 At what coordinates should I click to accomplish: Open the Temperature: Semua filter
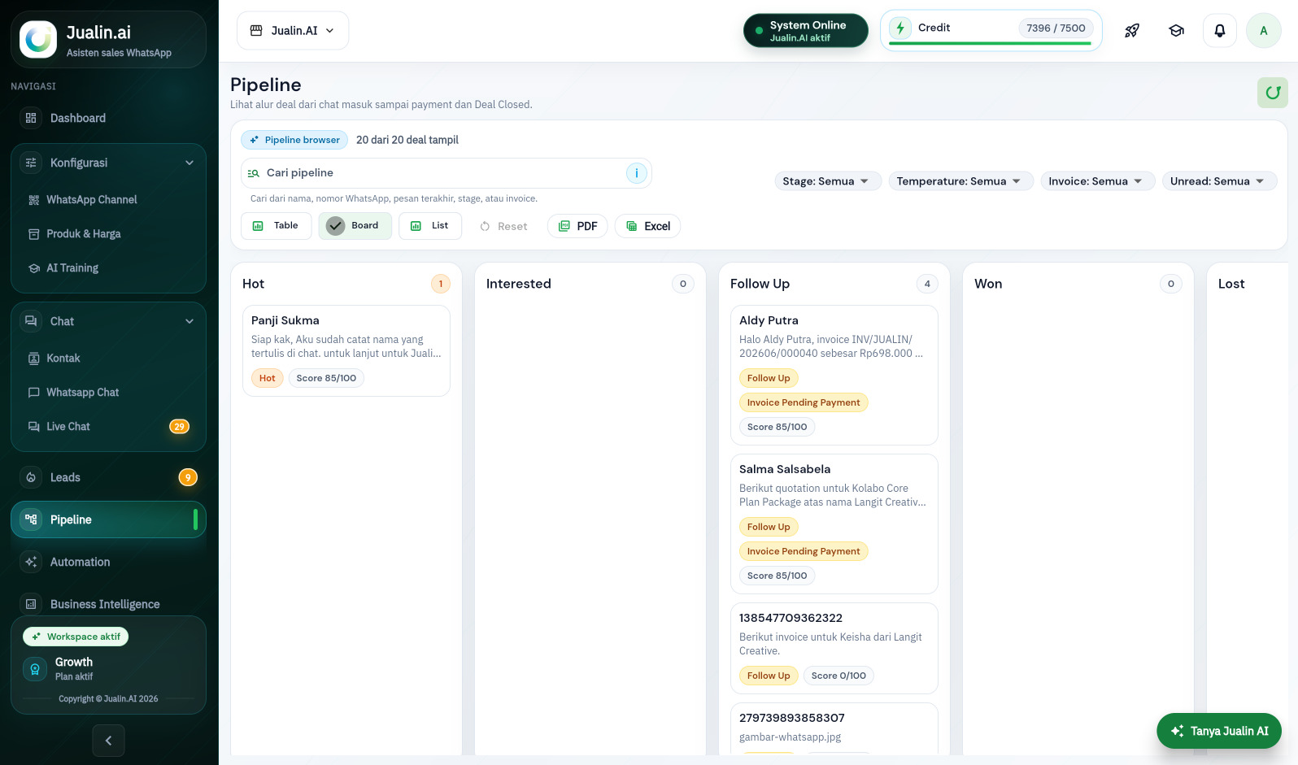click(960, 181)
